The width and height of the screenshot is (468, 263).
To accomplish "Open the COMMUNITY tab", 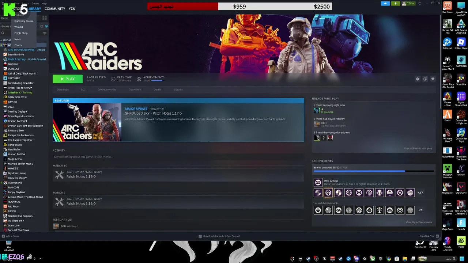I will click(55, 9).
